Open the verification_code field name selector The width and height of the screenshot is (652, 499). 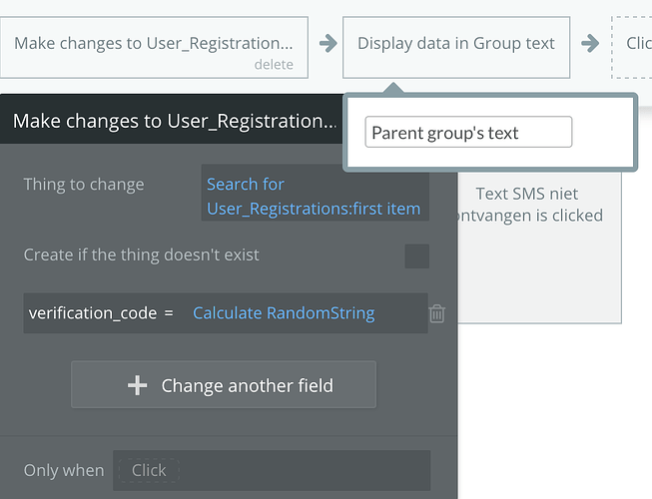tap(93, 313)
